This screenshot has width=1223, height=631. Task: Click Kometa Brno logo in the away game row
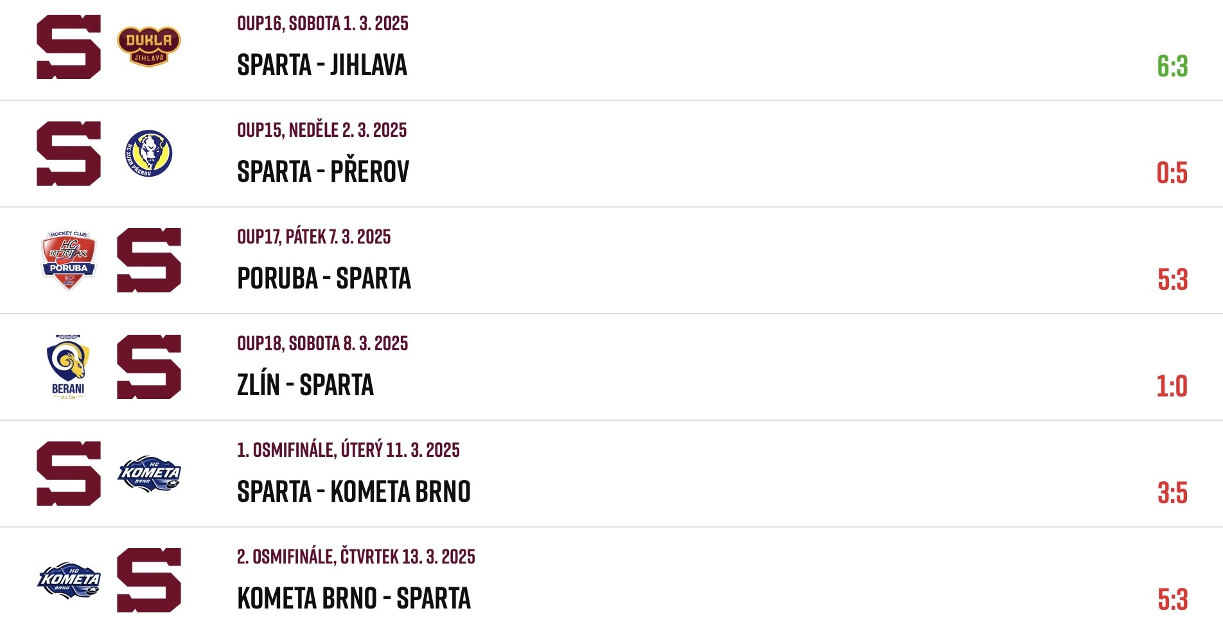[x=69, y=581]
